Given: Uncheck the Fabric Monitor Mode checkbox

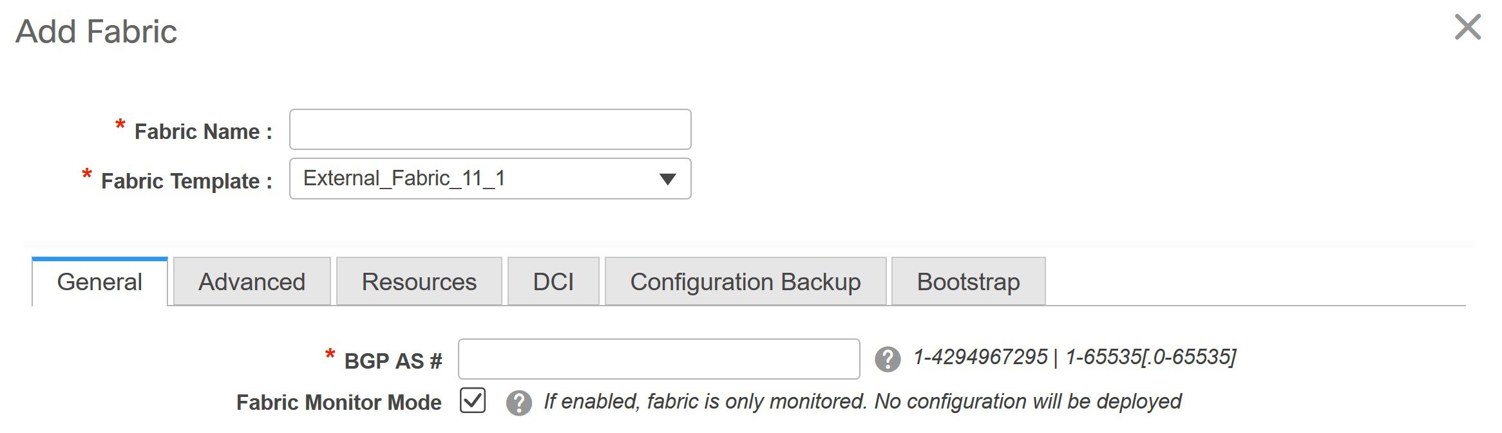Looking at the screenshot, I should tap(473, 401).
